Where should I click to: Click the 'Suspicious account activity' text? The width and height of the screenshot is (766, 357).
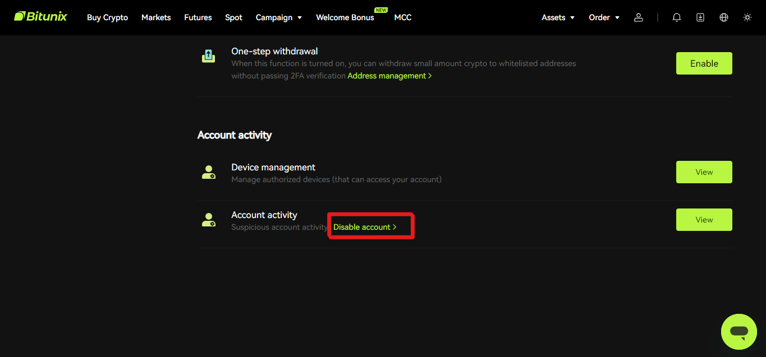tap(279, 227)
